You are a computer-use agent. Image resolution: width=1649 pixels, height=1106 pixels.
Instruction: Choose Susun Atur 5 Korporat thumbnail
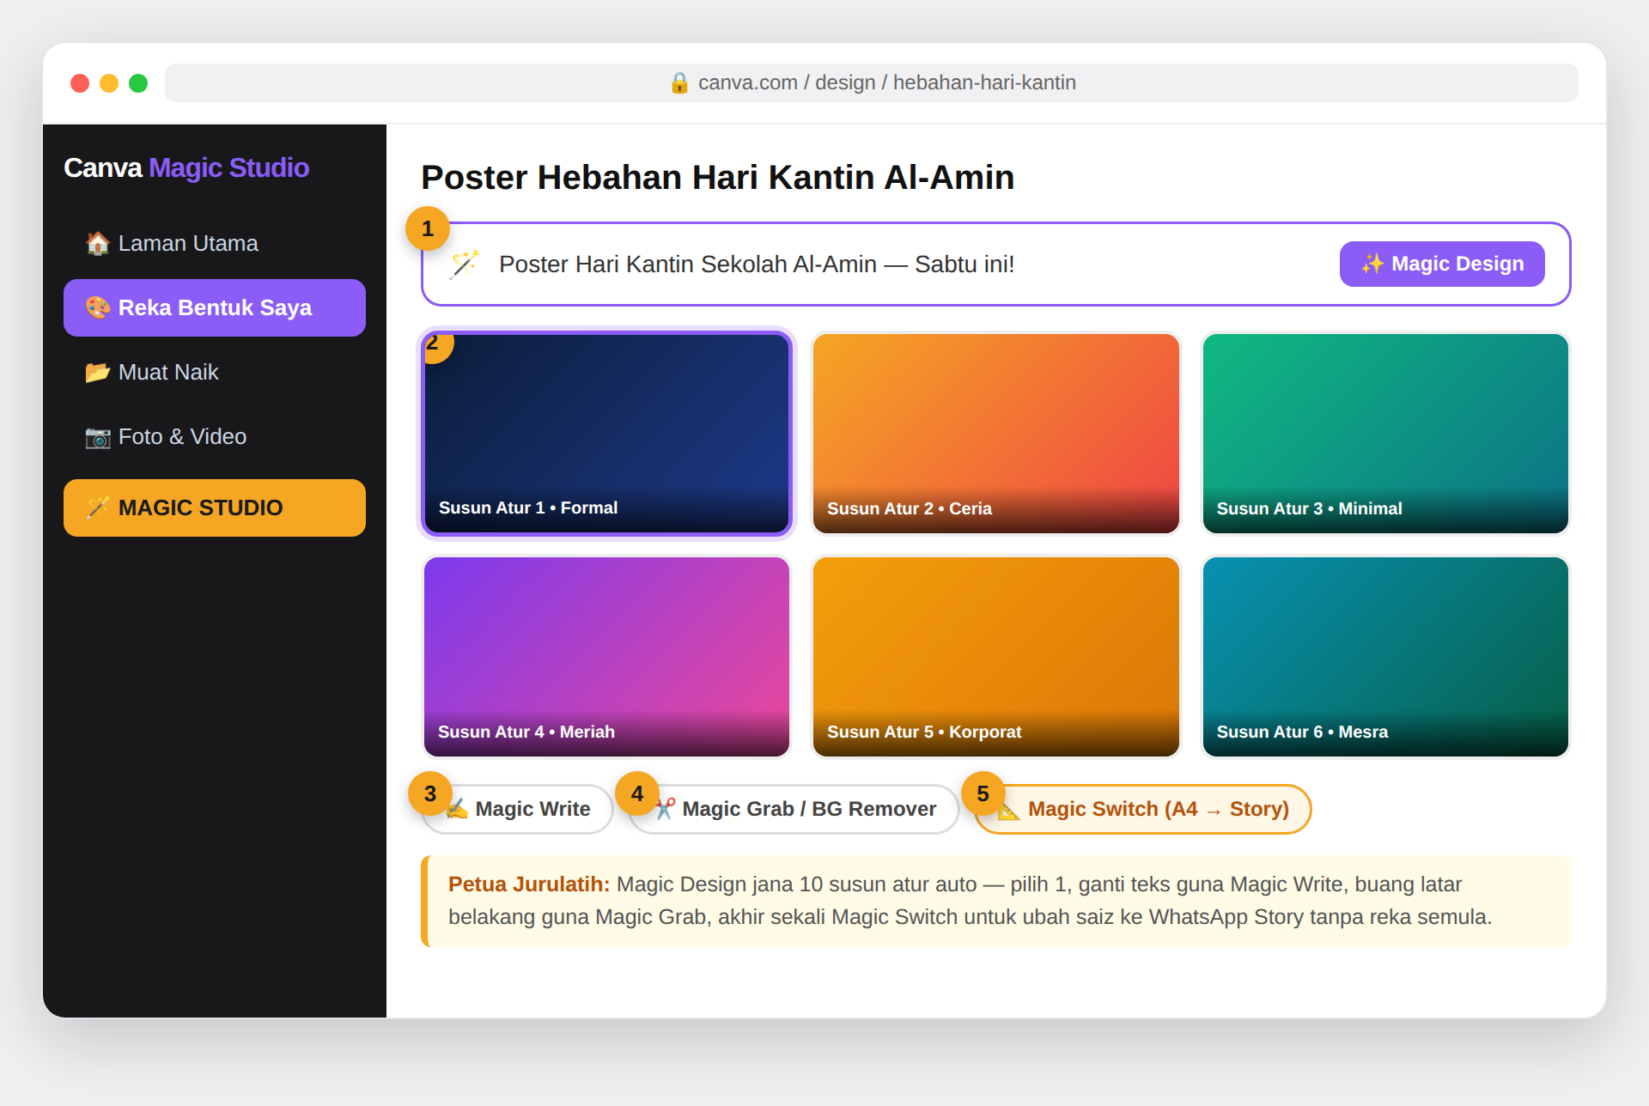coord(996,657)
